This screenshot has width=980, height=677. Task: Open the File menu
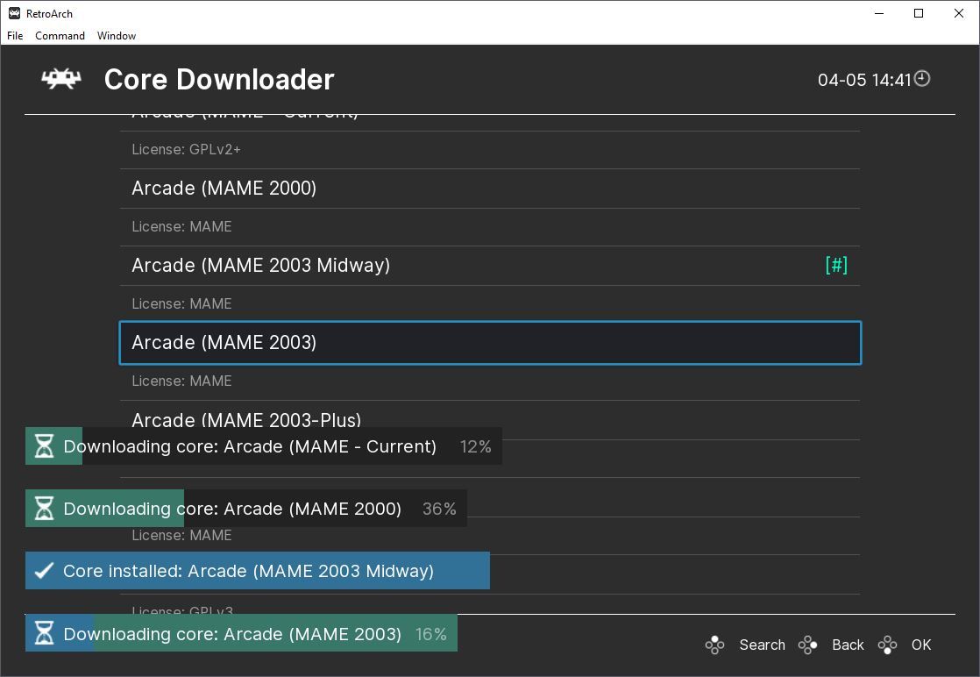coord(15,36)
